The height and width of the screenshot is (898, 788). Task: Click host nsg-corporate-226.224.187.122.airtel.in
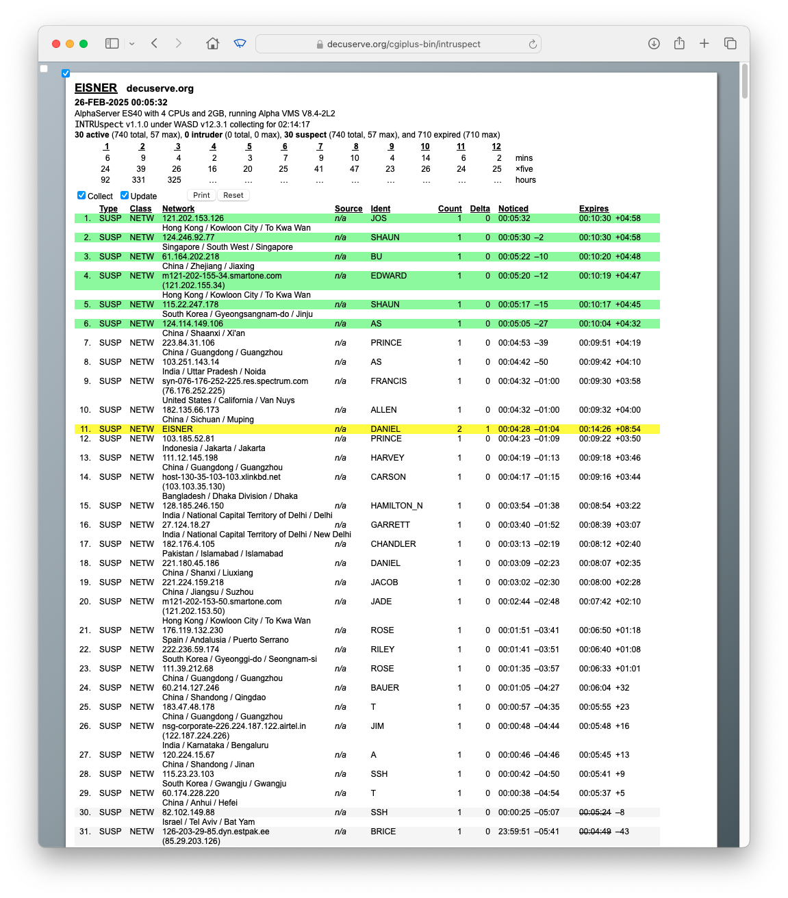(x=234, y=726)
